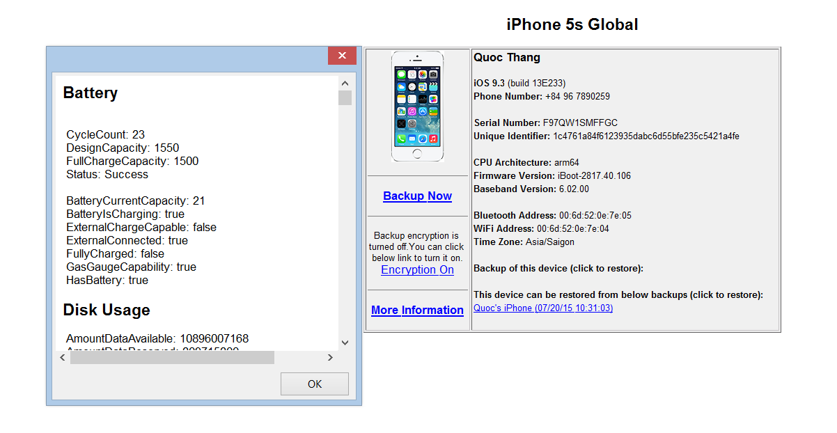Click the WiFi Address line
The image size is (837, 433).
point(542,228)
